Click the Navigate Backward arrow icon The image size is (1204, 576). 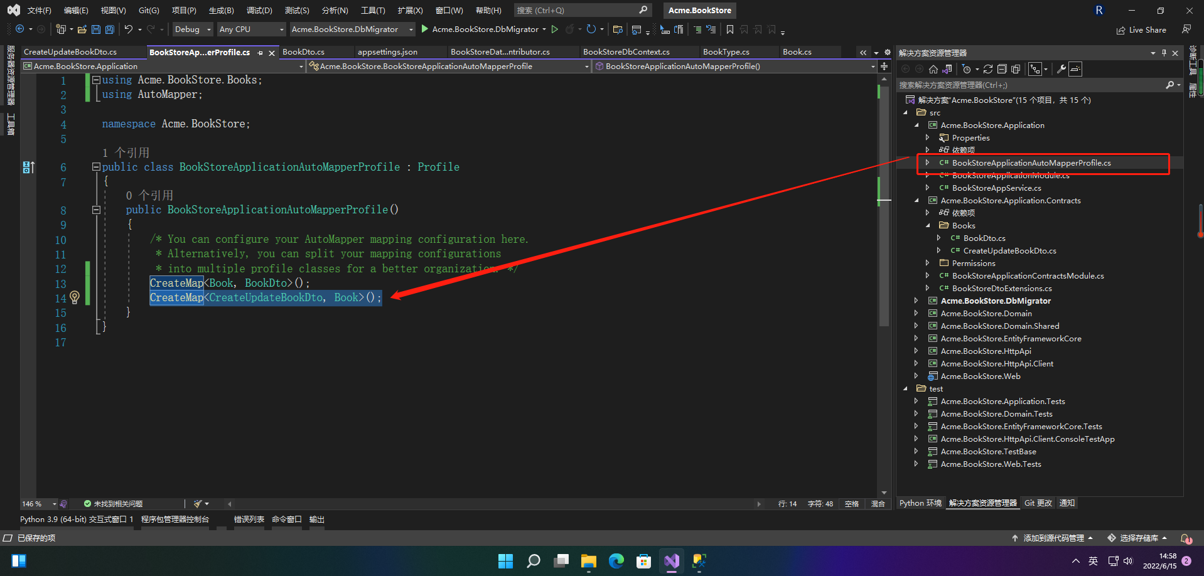[x=20, y=29]
